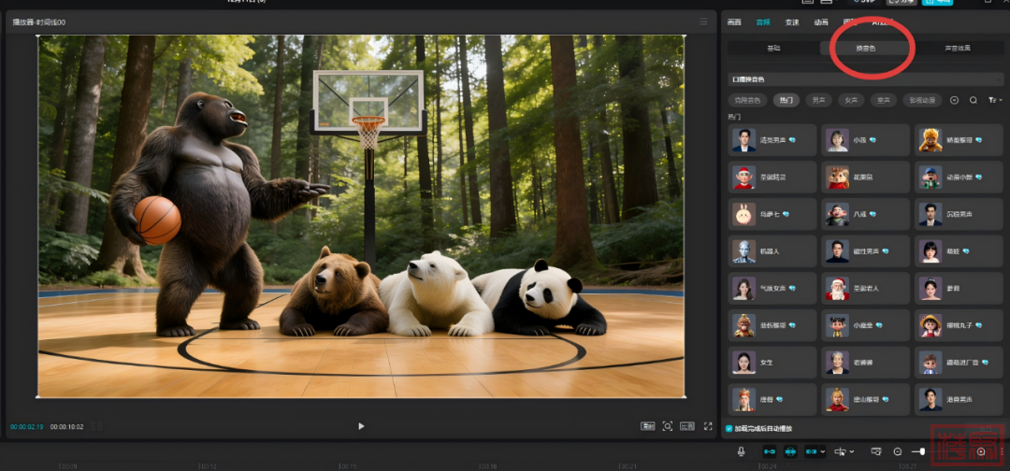Open the player panel hamburger menu
The width and height of the screenshot is (1010, 471).
point(702,21)
